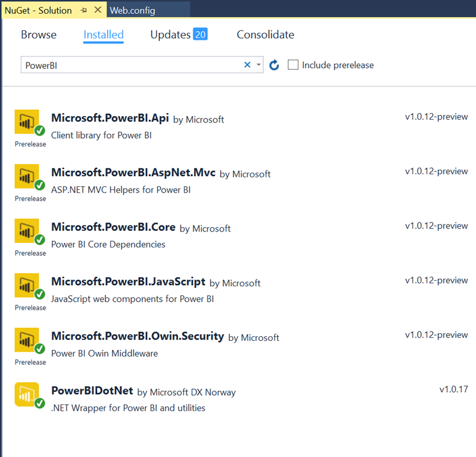Switch to the Browse tab
The width and height of the screenshot is (476, 457).
pyautogui.click(x=39, y=35)
